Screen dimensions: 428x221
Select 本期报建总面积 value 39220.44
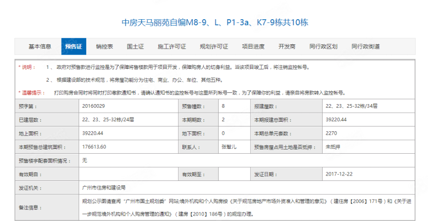(336, 120)
